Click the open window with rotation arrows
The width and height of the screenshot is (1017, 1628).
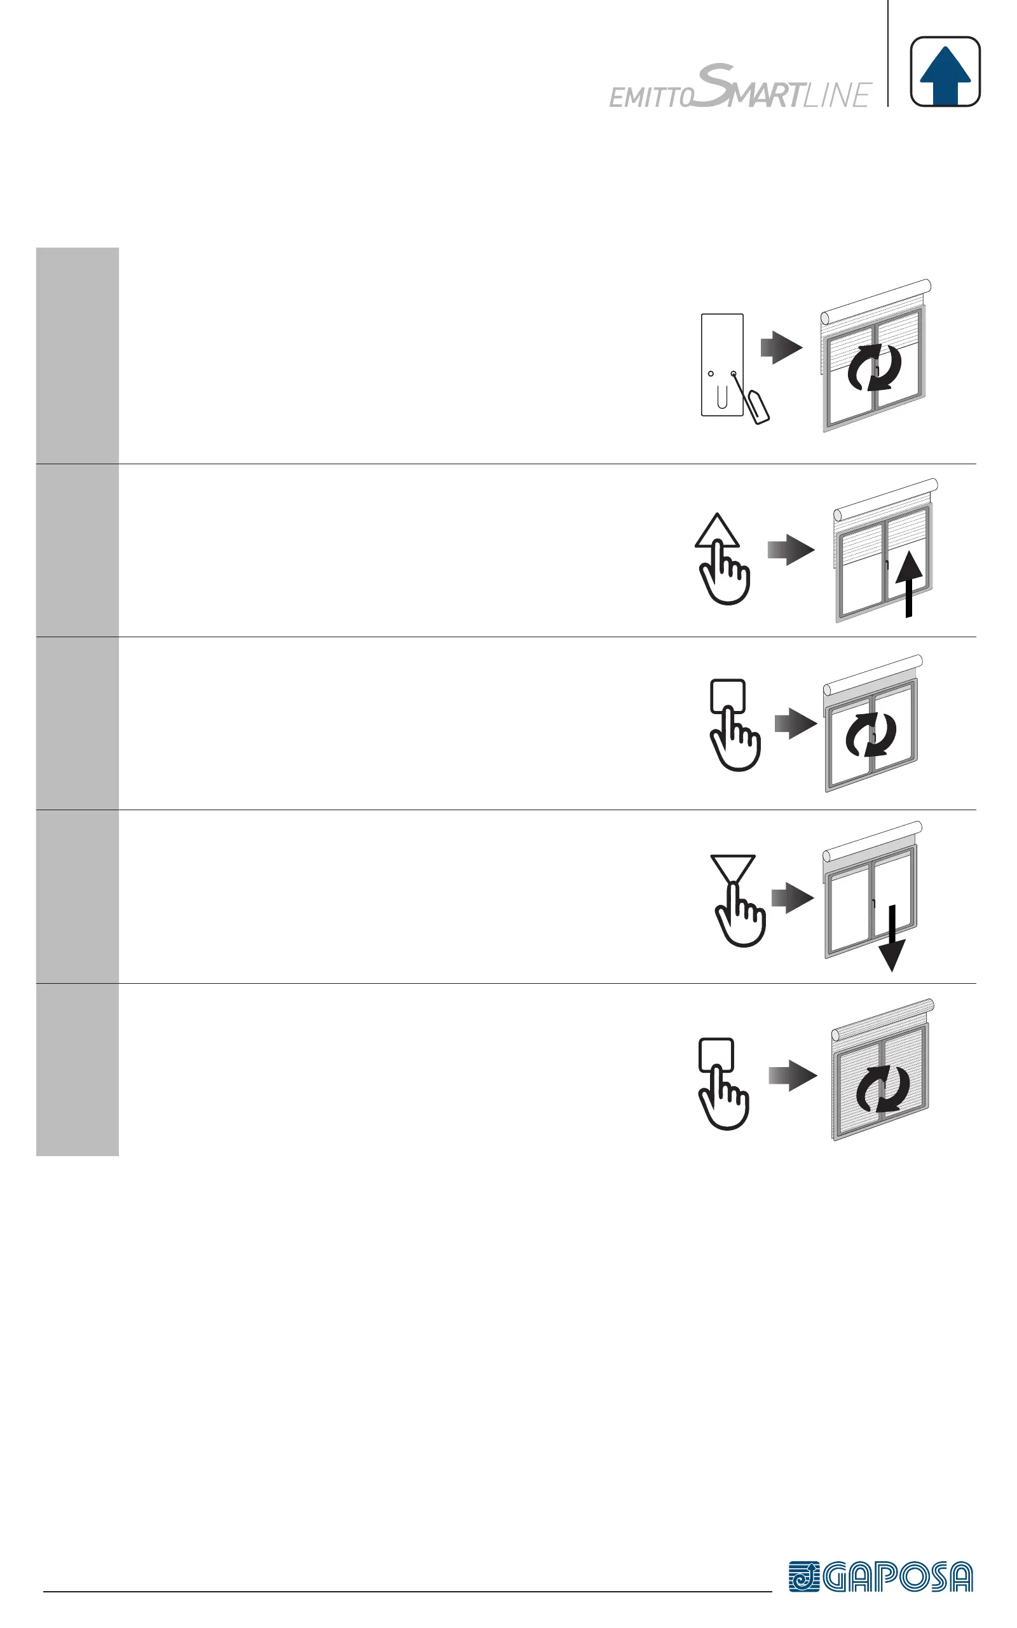tap(873, 723)
